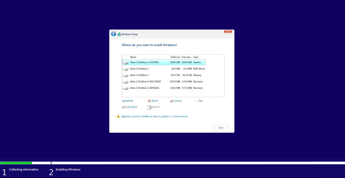The width and height of the screenshot is (345, 178).
Task: Delete the selected partition
Action: (x=155, y=101)
